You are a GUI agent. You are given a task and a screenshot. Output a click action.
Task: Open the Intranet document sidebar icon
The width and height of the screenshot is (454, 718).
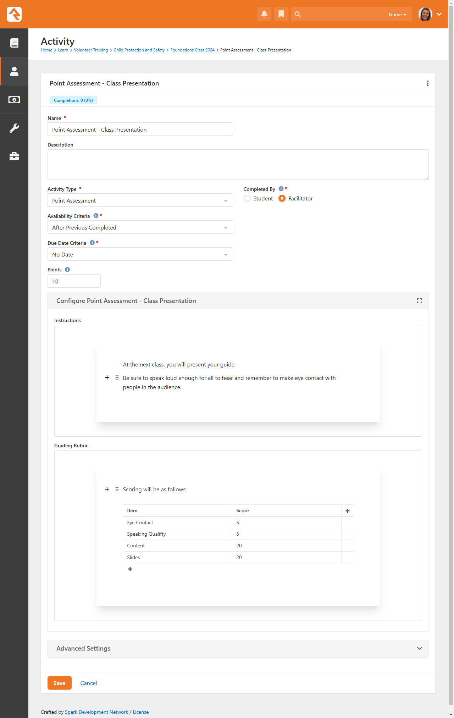[x=14, y=43]
